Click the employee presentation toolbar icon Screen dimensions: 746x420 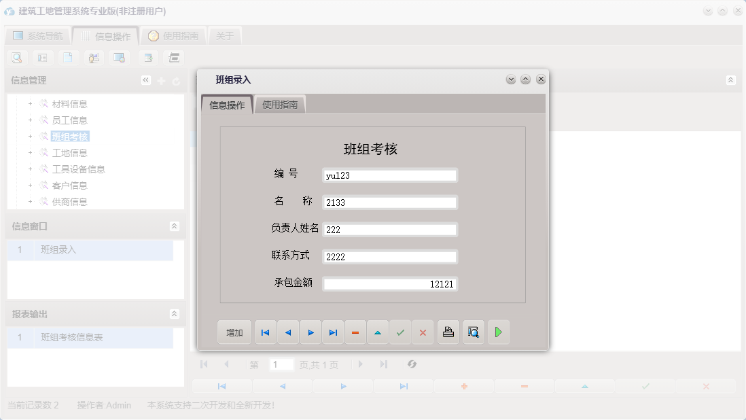[x=94, y=57]
